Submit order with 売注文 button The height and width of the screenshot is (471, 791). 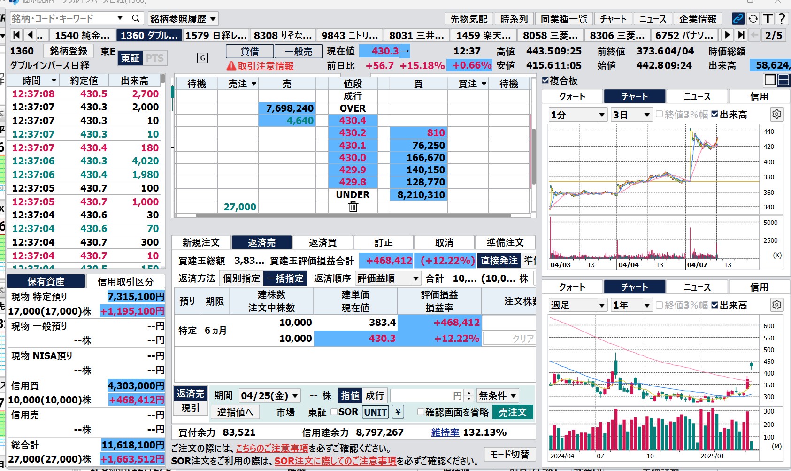512,412
